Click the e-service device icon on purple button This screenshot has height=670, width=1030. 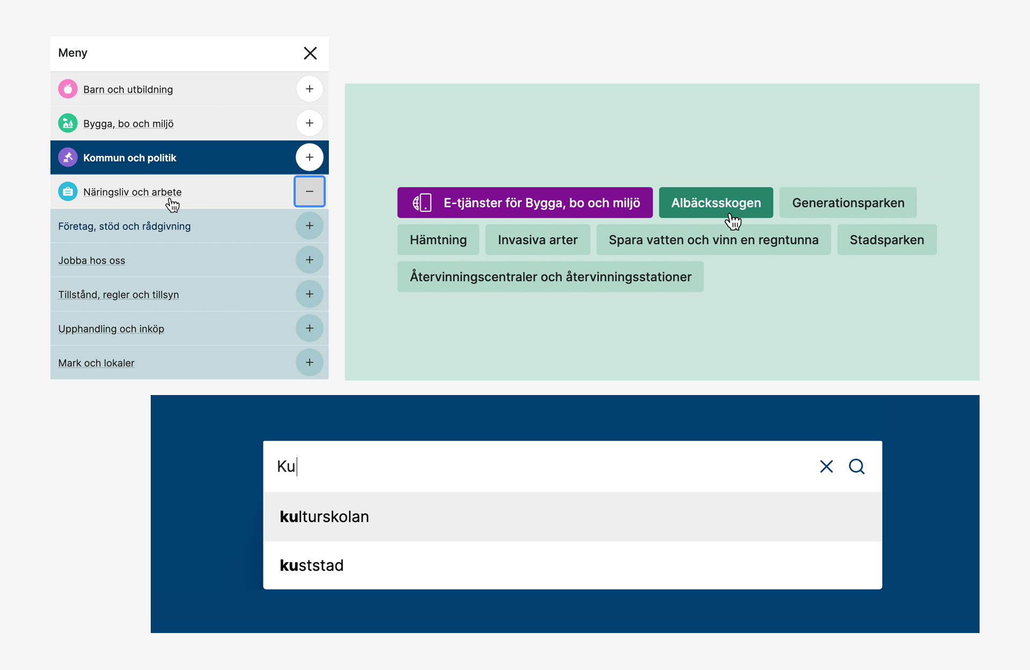(422, 203)
